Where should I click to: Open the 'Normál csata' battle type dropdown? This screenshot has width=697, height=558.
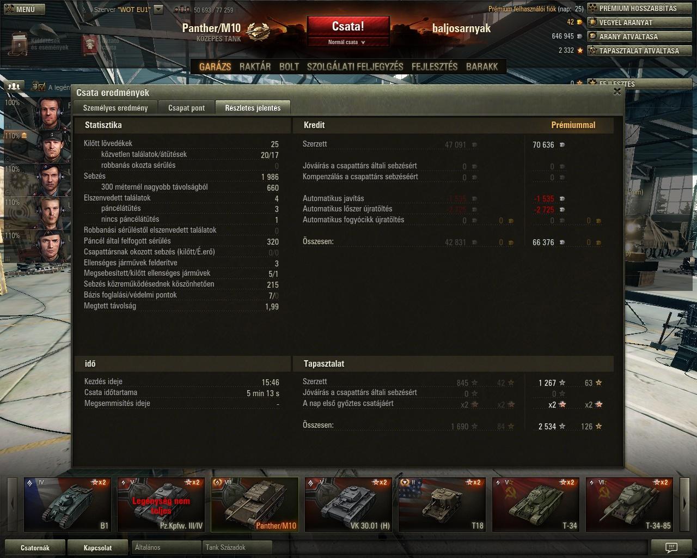(347, 42)
